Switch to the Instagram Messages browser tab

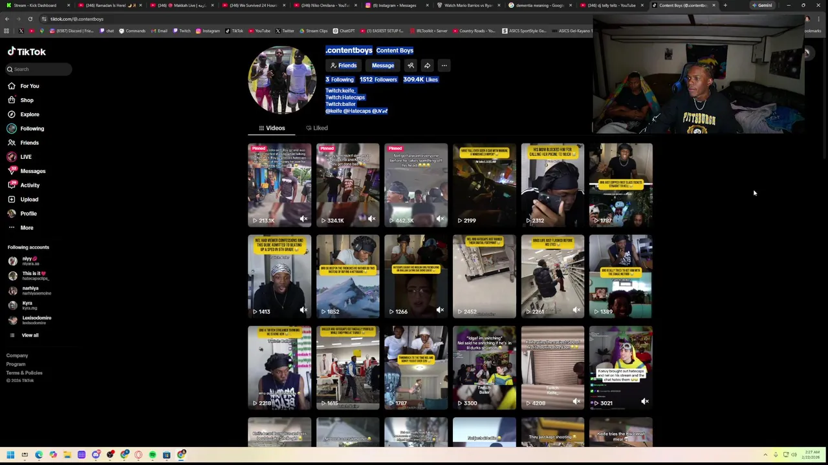tap(395, 5)
